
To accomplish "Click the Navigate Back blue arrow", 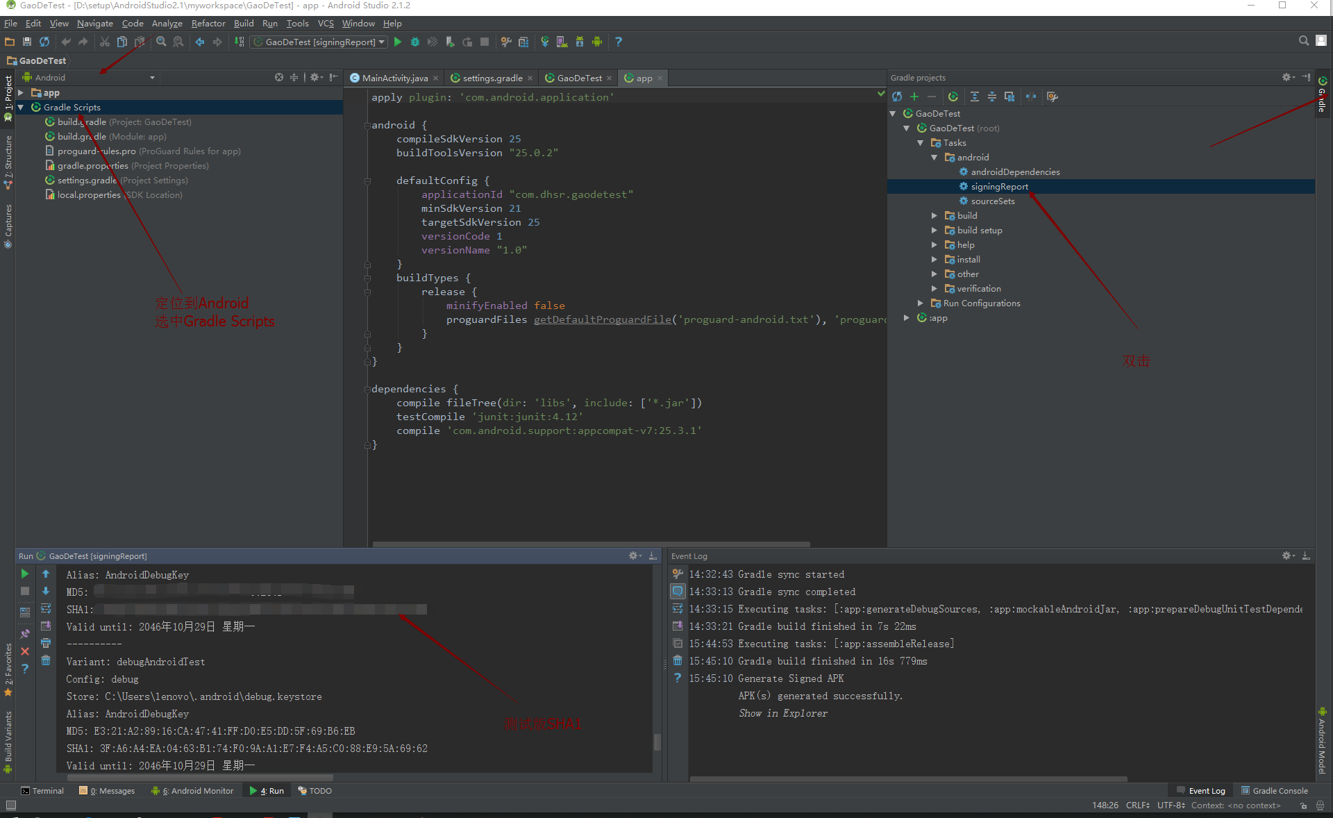I will [x=200, y=42].
